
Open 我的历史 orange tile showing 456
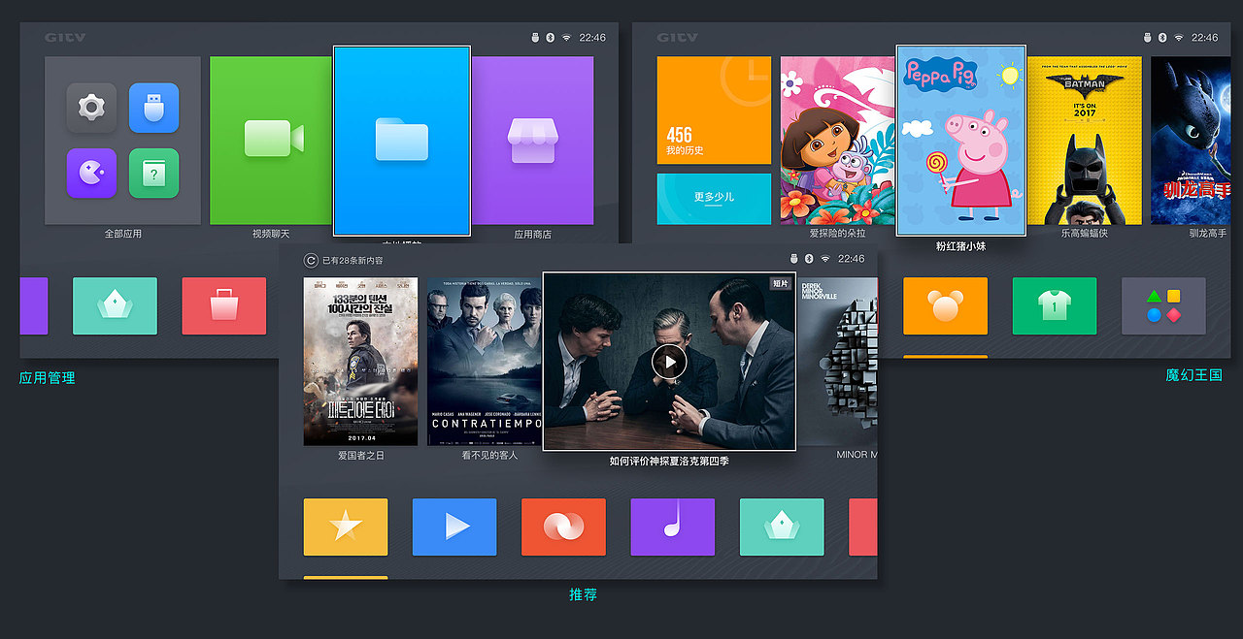coord(714,111)
